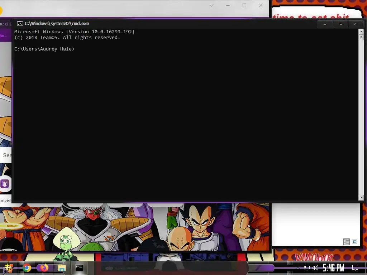Launch Google Chrome from the taskbar

pos(27,268)
